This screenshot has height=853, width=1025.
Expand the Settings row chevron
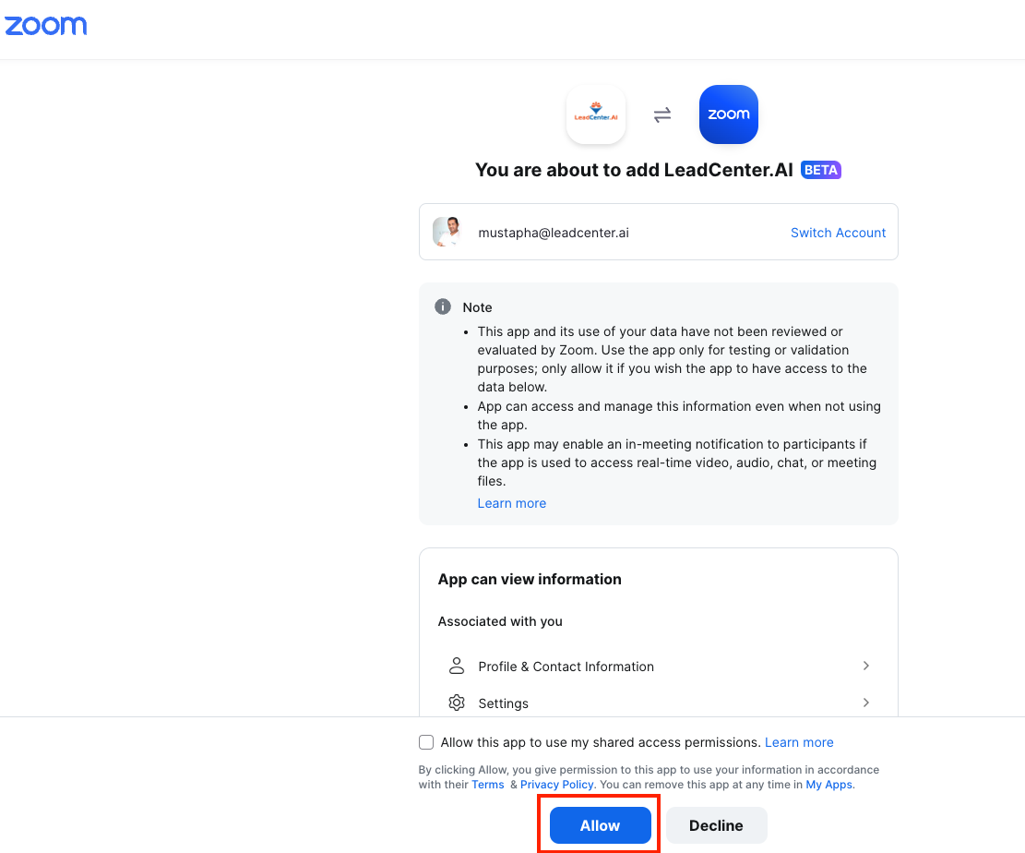[866, 703]
